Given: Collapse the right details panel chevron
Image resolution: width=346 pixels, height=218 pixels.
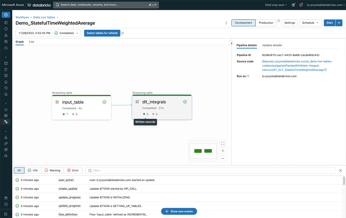Looking at the screenshot, I should pyautogui.click(x=231, y=43).
